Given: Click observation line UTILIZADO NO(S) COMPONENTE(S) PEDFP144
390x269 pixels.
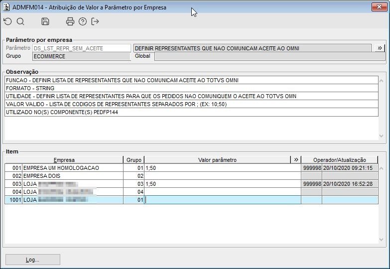Looking at the screenshot, I should 192,112.
